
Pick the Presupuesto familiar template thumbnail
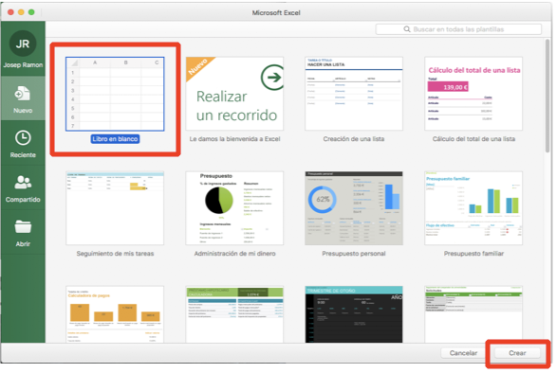pyautogui.click(x=473, y=208)
